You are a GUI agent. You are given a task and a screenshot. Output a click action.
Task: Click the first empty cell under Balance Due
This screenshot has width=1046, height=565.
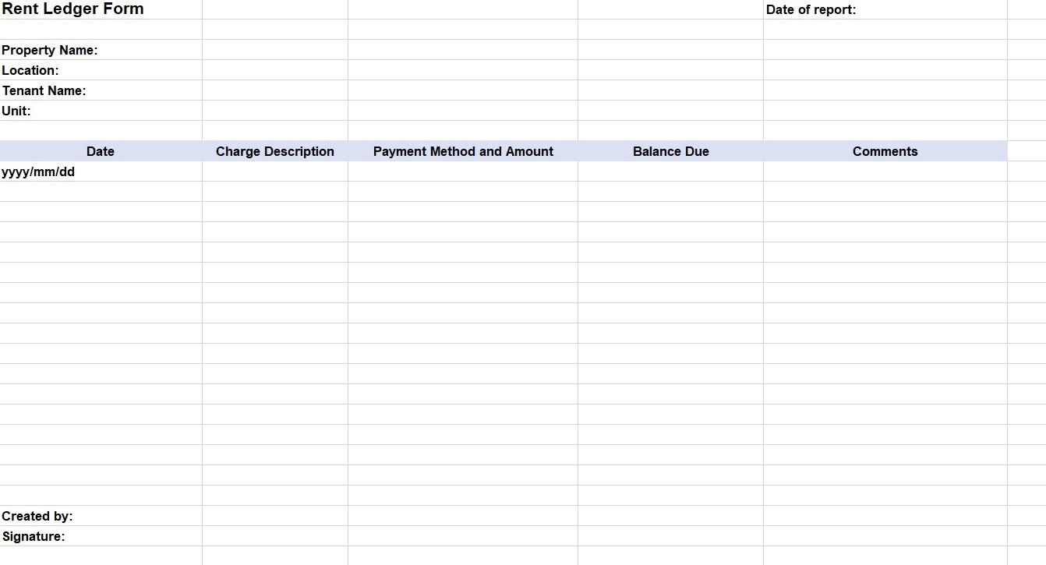coord(670,171)
